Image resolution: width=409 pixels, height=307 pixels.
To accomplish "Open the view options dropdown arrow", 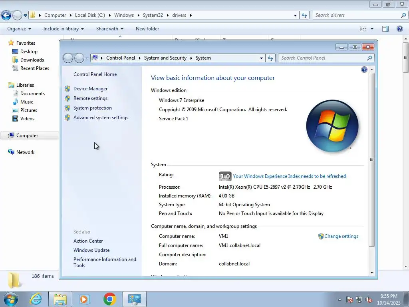I will point(372,29).
